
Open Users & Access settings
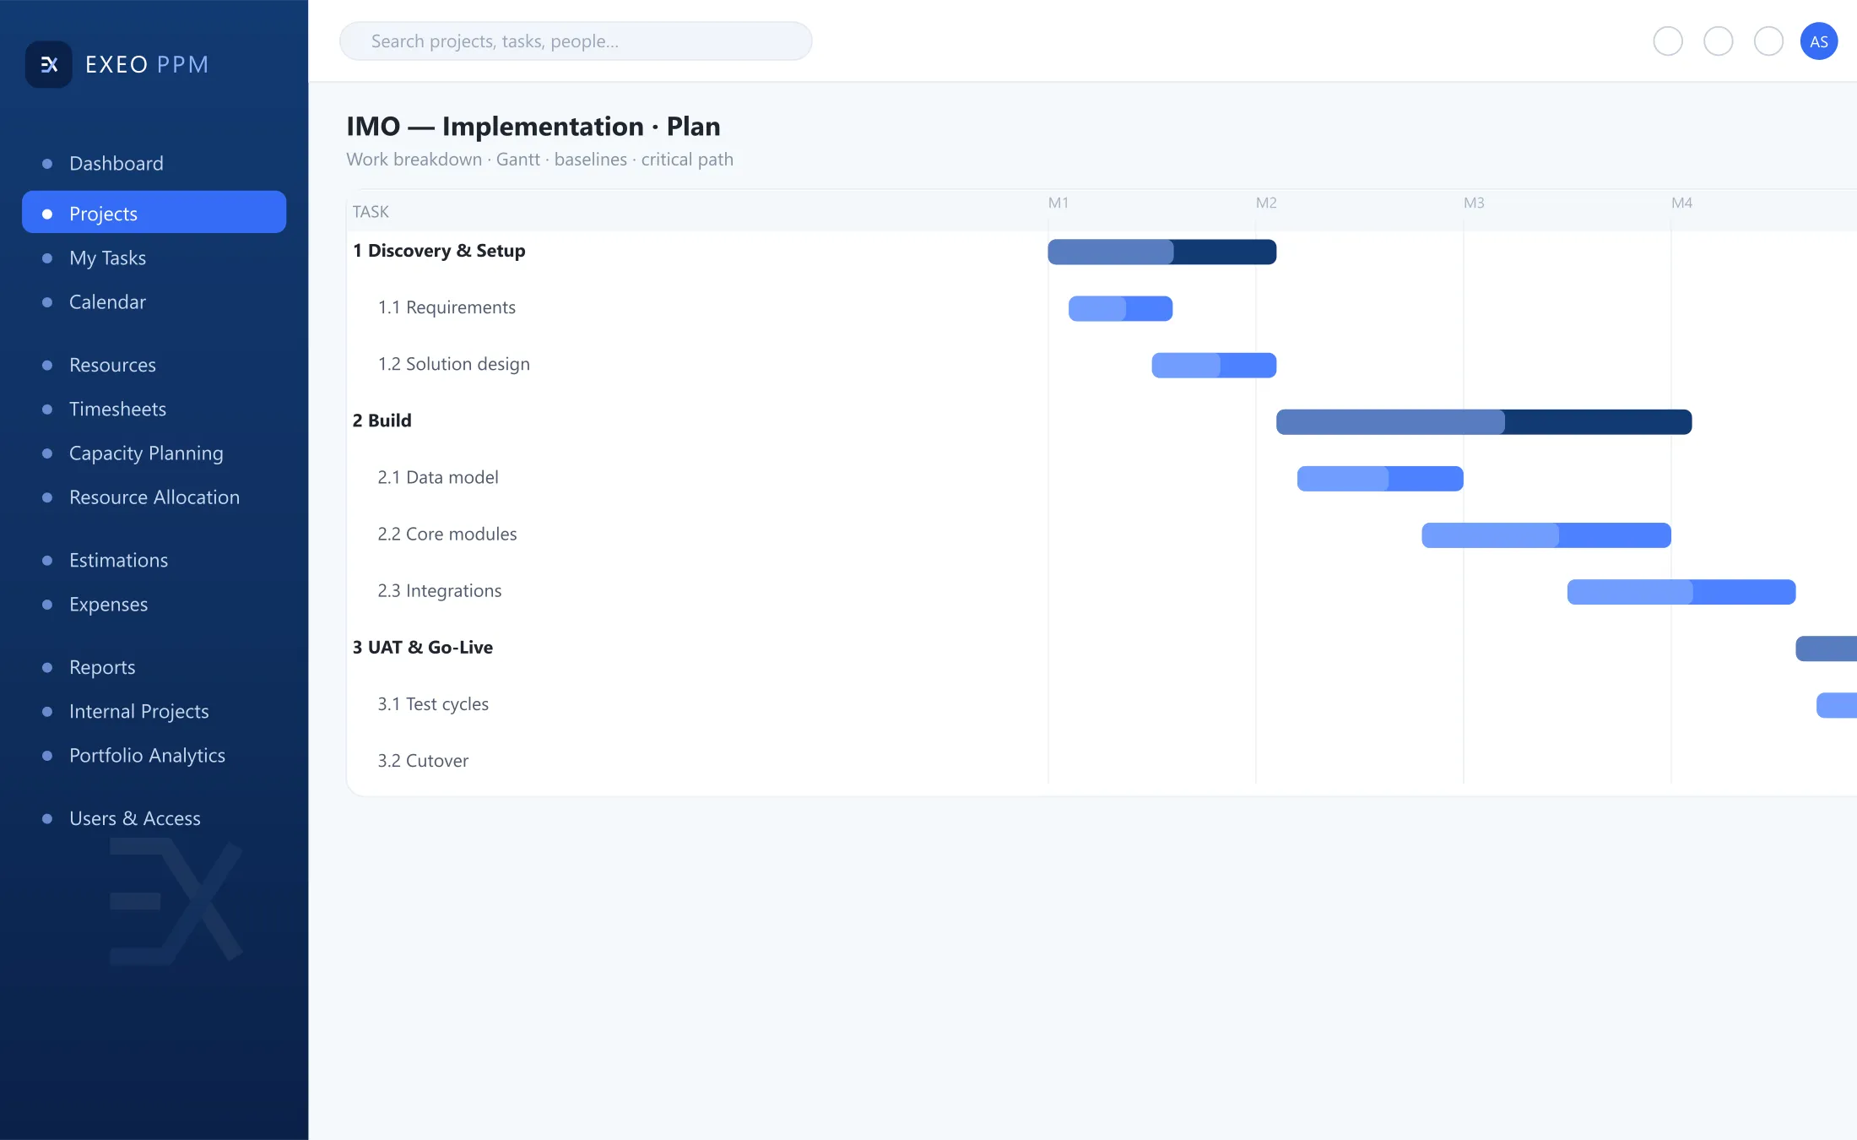point(154,819)
